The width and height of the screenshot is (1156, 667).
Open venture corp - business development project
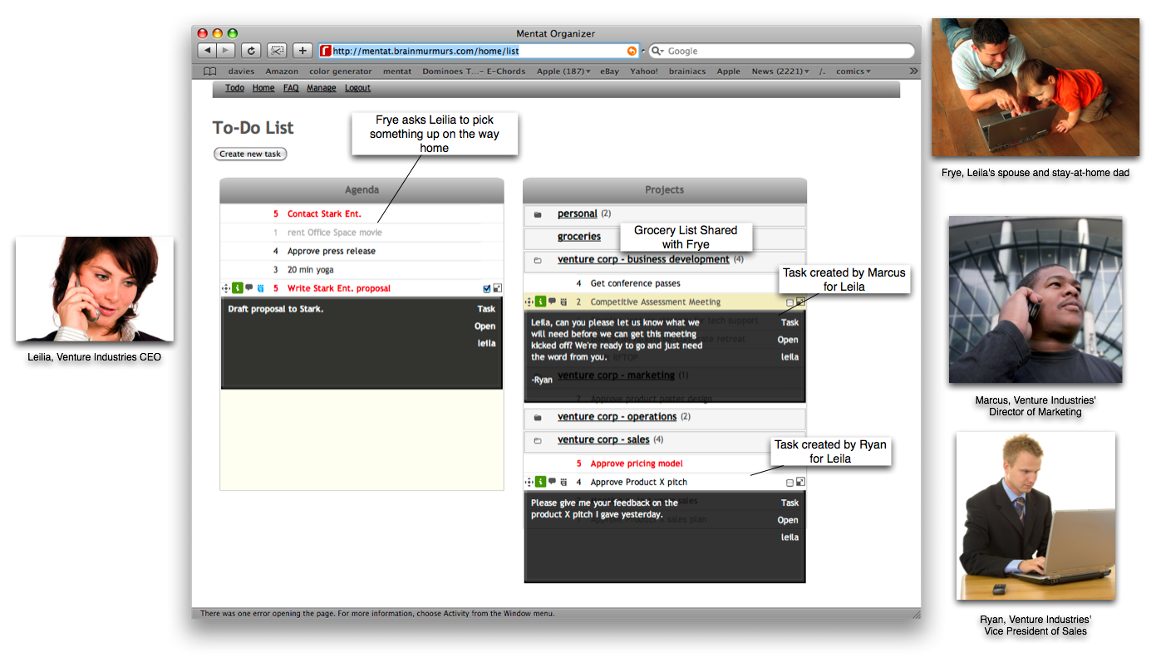(643, 260)
